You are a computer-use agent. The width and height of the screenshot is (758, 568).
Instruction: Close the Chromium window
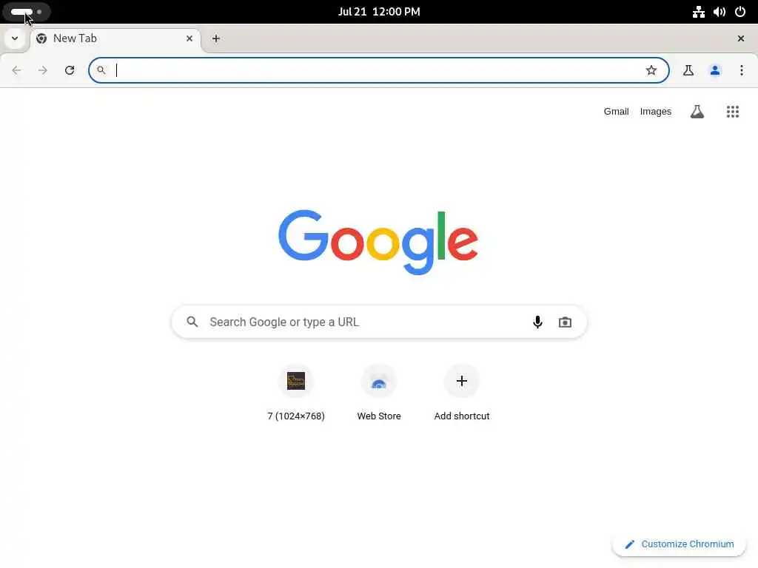(740, 38)
